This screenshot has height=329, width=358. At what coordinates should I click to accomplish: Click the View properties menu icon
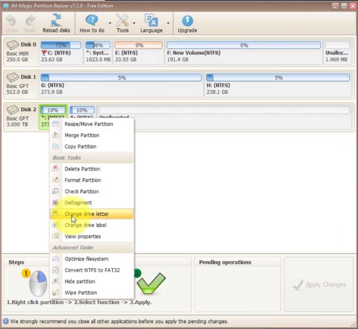click(55, 236)
